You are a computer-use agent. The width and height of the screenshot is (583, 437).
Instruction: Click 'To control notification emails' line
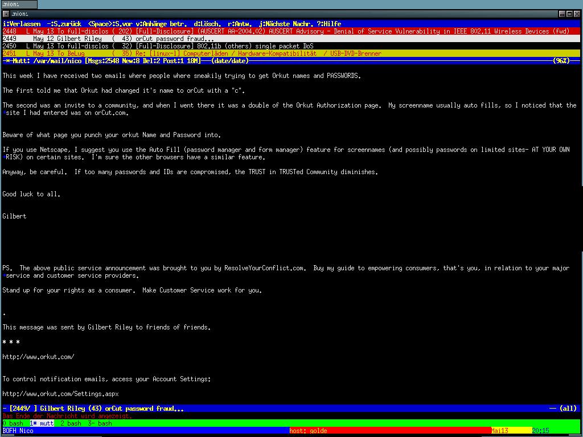(x=106, y=379)
